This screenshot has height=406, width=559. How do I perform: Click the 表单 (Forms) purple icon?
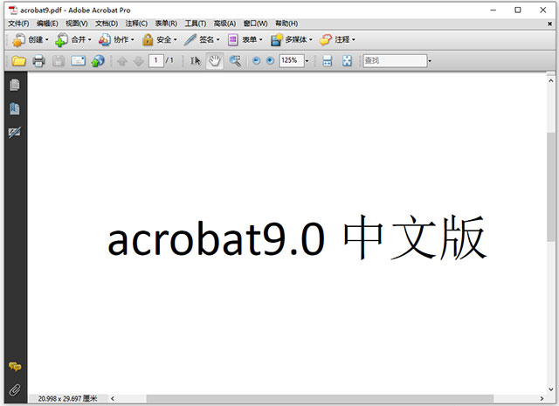233,39
